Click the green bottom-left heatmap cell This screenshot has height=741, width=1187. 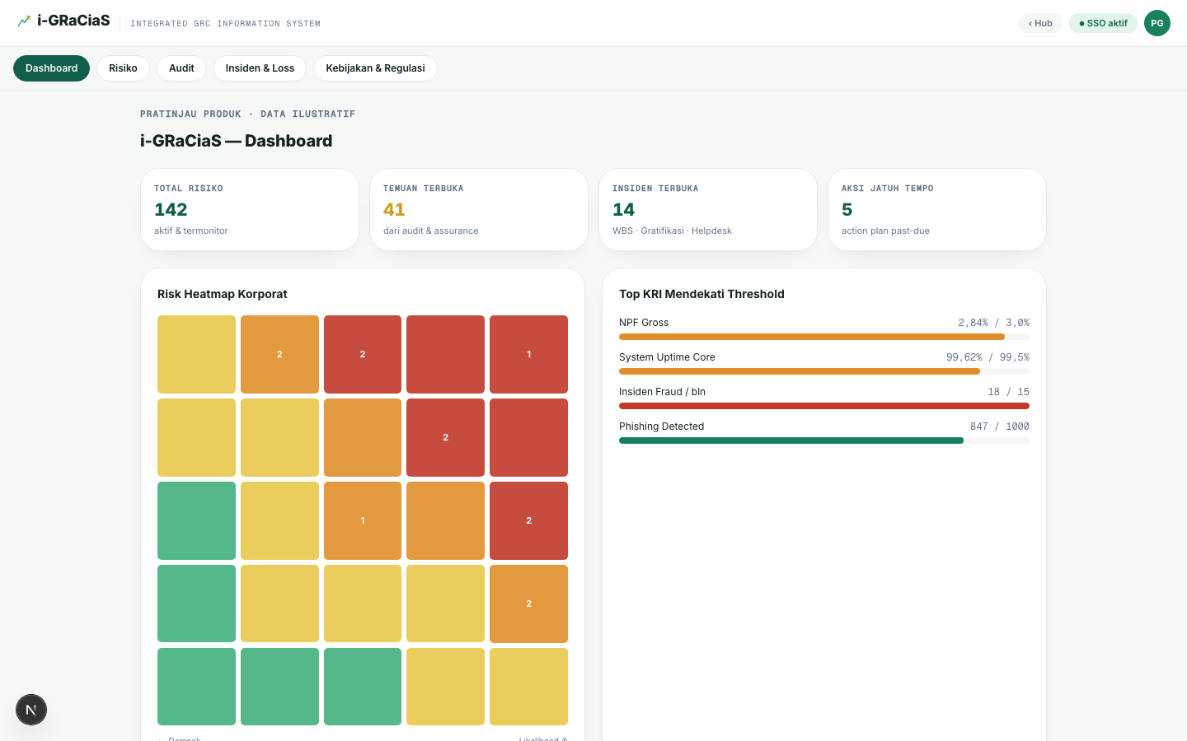coord(196,687)
